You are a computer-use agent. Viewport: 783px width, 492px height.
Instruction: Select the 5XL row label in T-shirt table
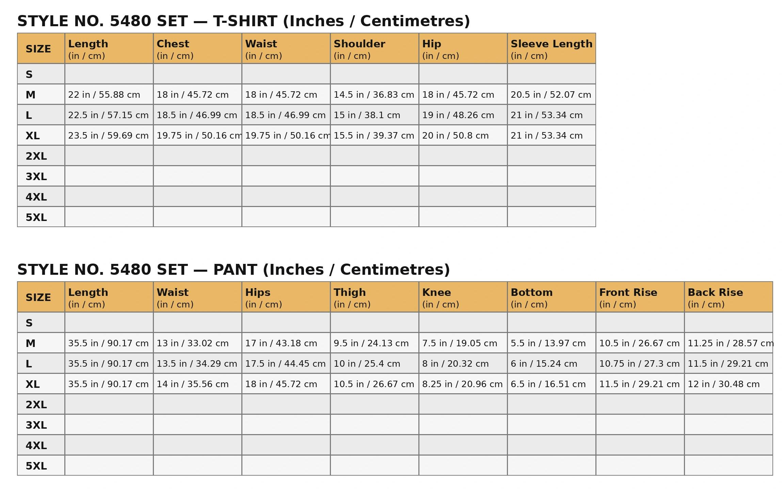(x=36, y=217)
